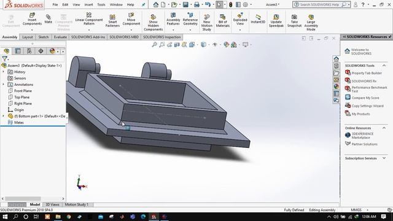This screenshot has height=221, width=393.
Task: Open Property Tab Builder link
Action: pos(367,73)
